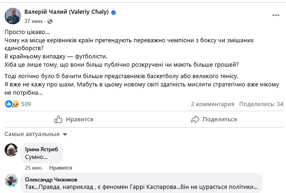This screenshot has height=193, width=286.
Task: Share the post using the Поделиться button
Action: point(214,119)
